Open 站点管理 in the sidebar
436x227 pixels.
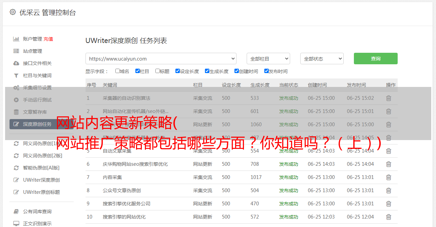33,51
